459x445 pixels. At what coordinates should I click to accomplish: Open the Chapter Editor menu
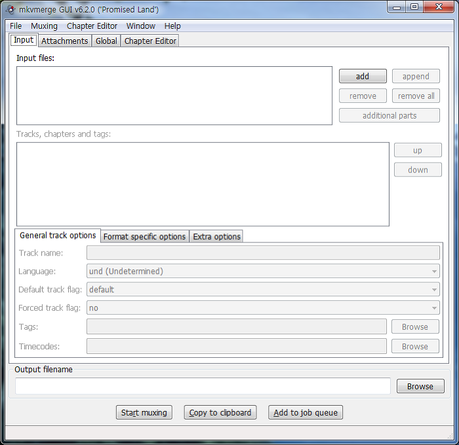coord(92,26)
